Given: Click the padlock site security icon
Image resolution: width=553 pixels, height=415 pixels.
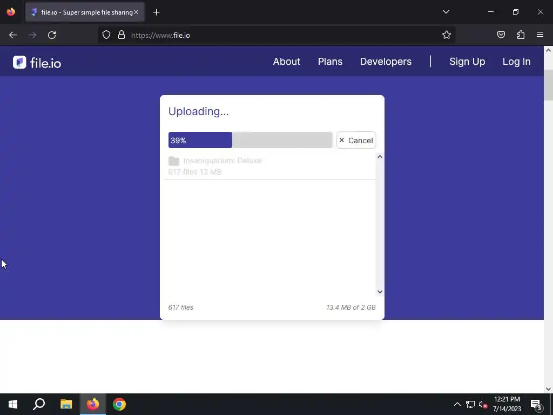Looking at the screenshot, I should [x=122, y=35].
